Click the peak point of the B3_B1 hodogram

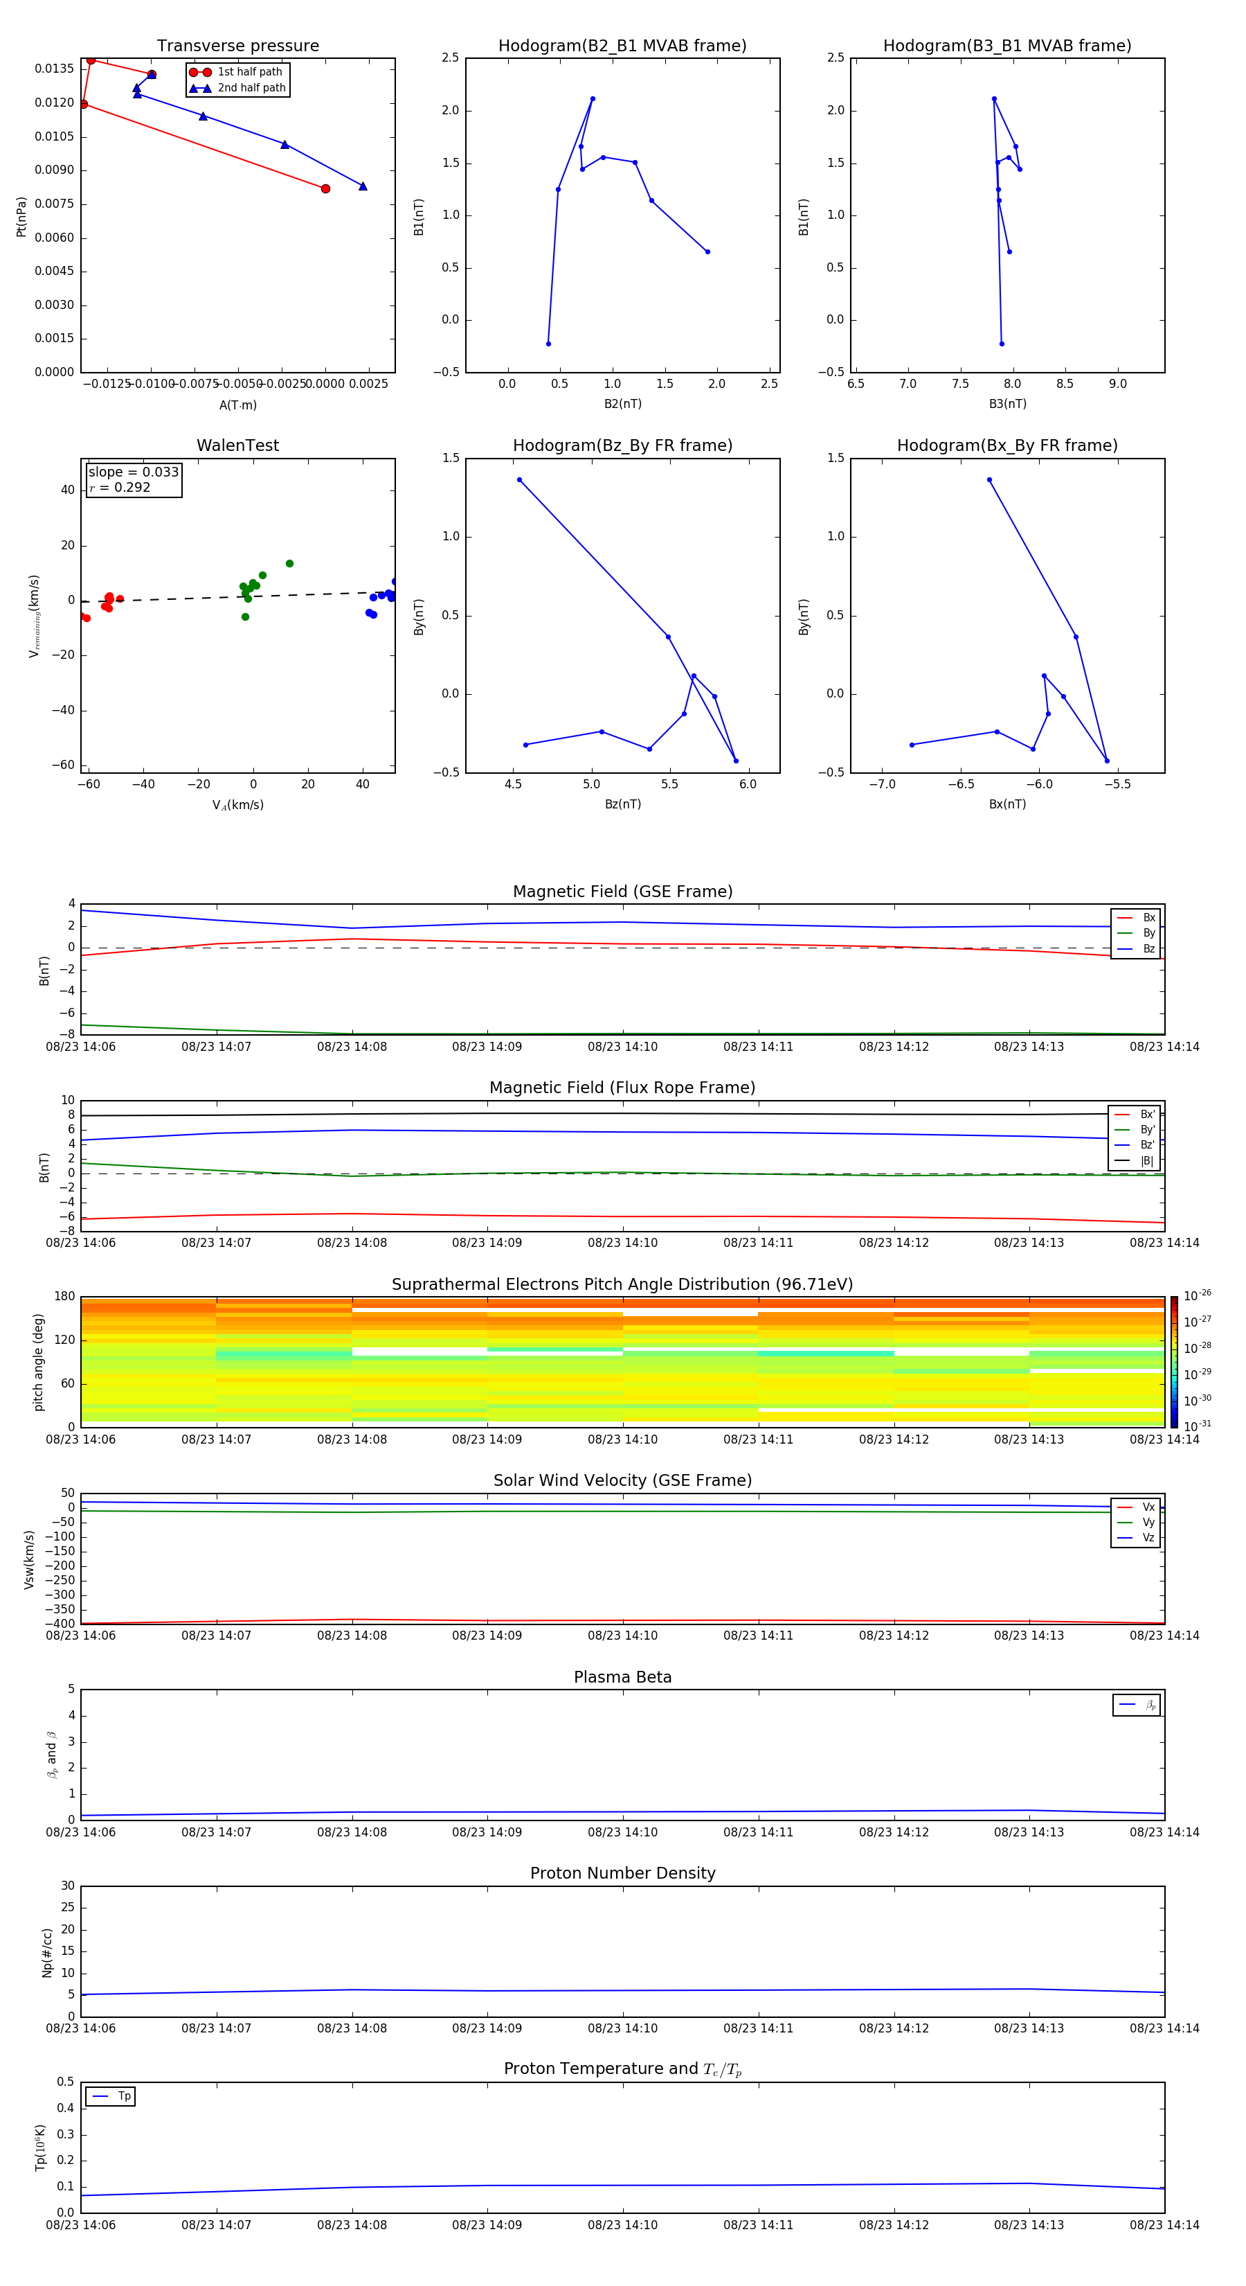[x=994, y=98]
